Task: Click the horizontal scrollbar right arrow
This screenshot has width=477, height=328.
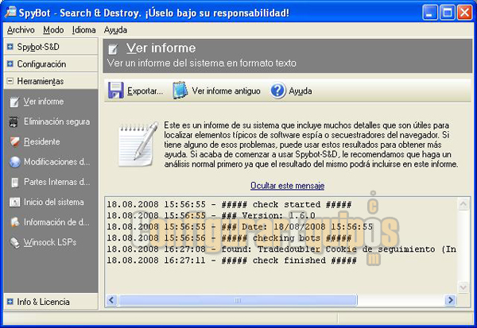Action: 450,300
